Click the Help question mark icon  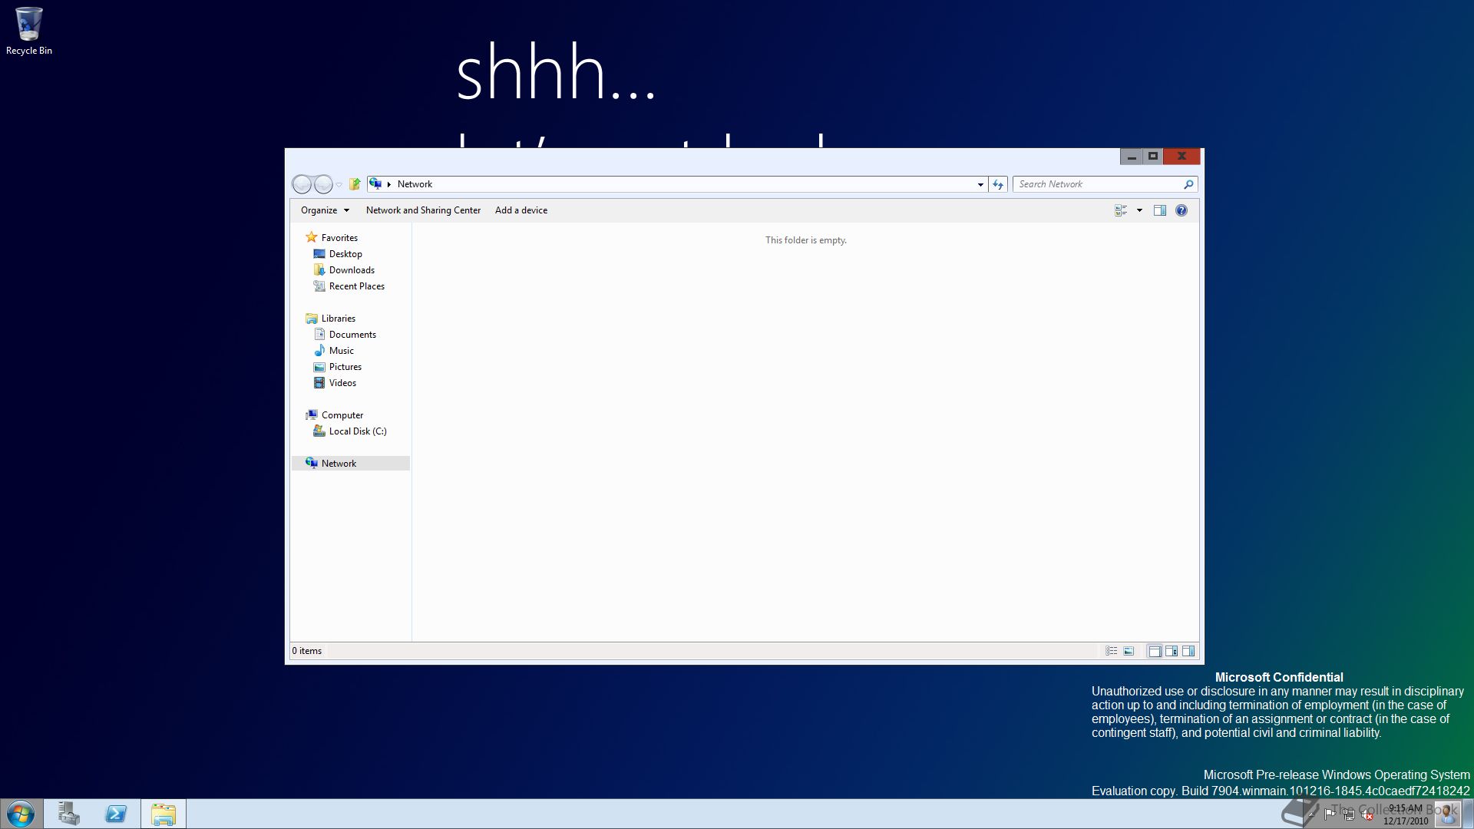[x=1182, y=210]
